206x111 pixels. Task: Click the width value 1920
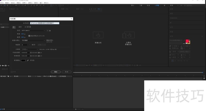tap(22, 34)
